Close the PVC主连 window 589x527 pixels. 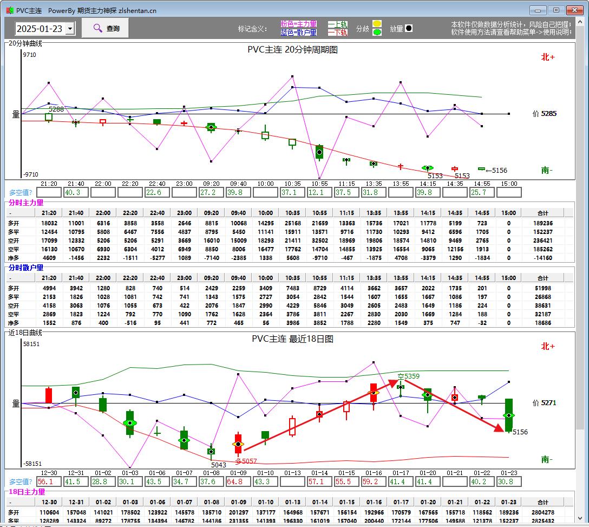pos(575,10)
